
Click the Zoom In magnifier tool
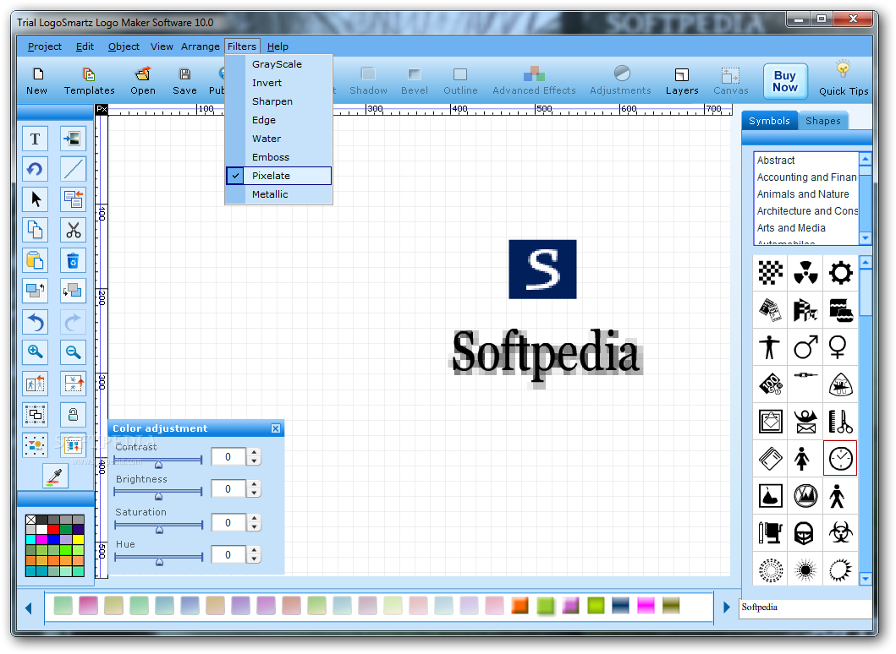35,352
